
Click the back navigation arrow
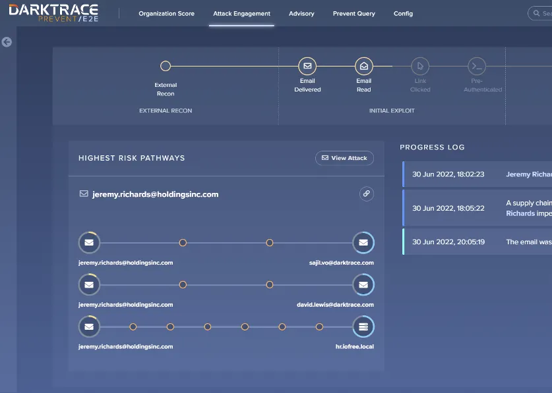pos(7,42)
